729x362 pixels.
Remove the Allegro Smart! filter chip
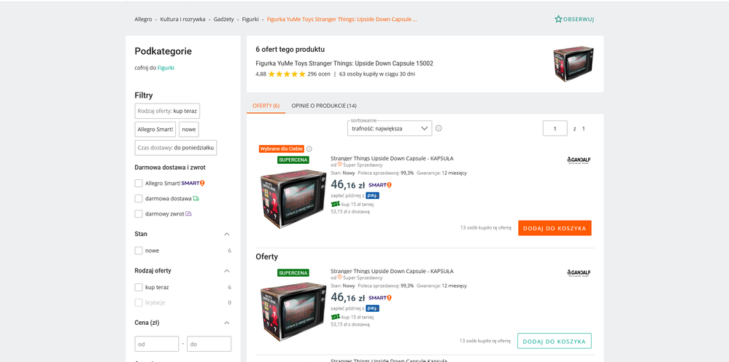155,130
